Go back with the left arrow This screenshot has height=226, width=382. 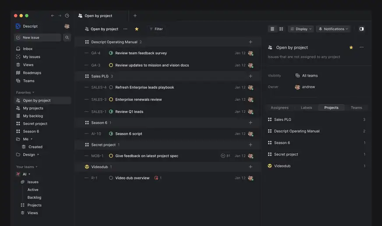pos(53,16)
